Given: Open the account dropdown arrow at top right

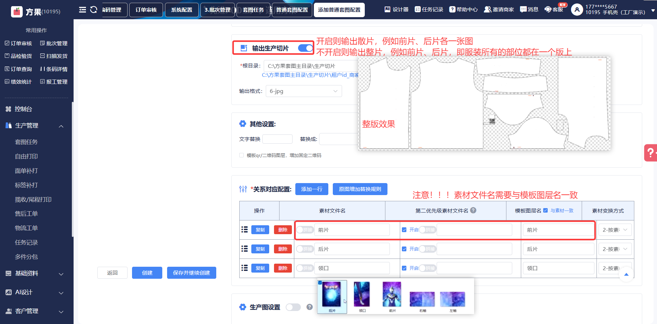Looking at the screenshot, I should (653, 11).
